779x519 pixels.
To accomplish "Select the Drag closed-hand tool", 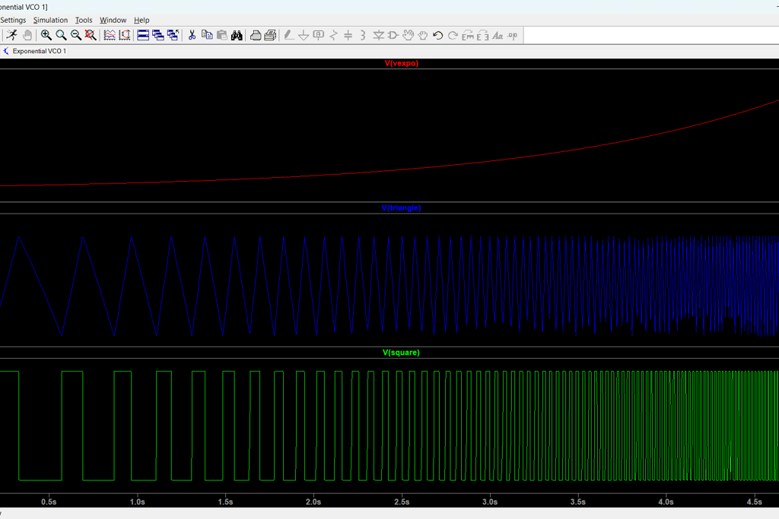I will (423, 35).
